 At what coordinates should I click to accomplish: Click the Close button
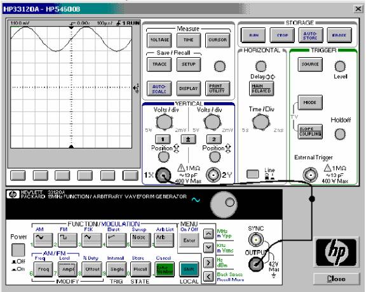click(x=336, y=279)
